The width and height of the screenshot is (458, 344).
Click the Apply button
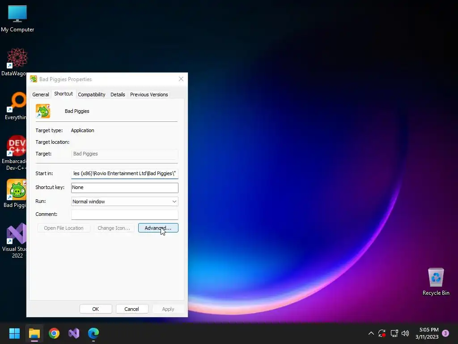pyautogui.click(x=168, y=309)
